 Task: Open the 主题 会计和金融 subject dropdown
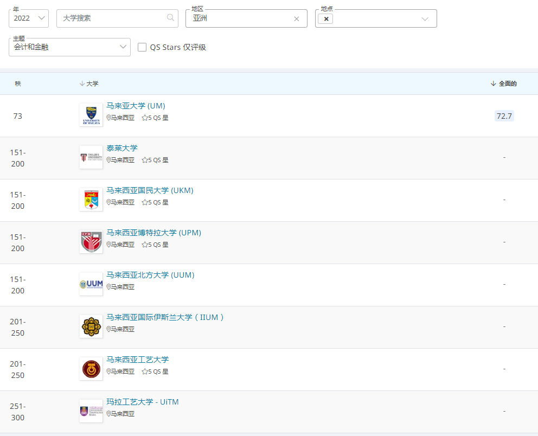coord(69,47)
